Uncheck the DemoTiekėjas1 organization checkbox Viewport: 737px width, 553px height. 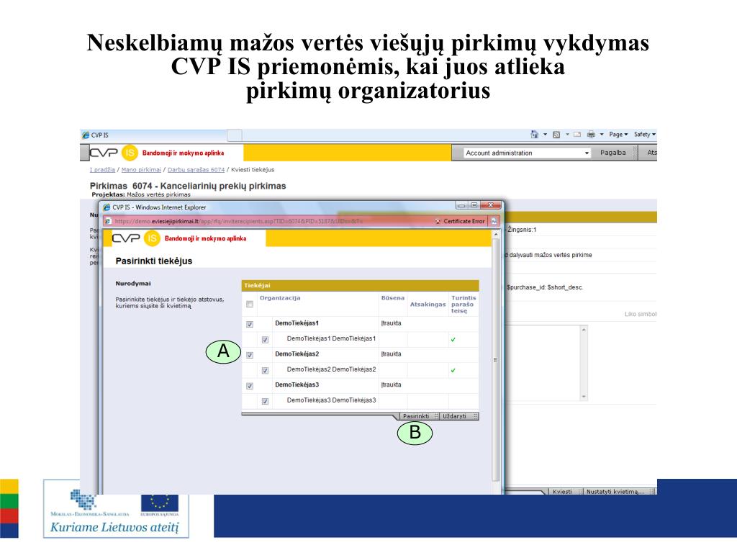click(x=250, y=324)
